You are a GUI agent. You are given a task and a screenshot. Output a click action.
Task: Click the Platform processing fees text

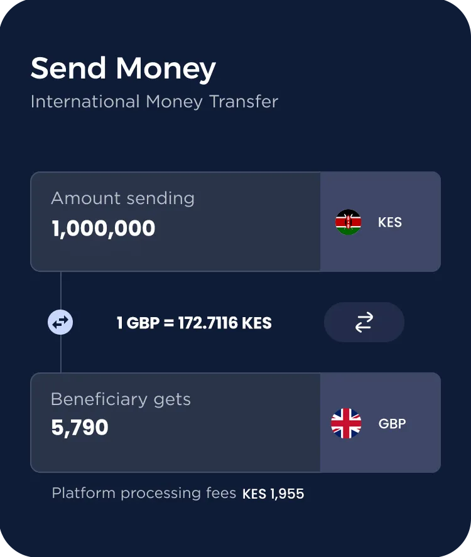click(144, 493)
